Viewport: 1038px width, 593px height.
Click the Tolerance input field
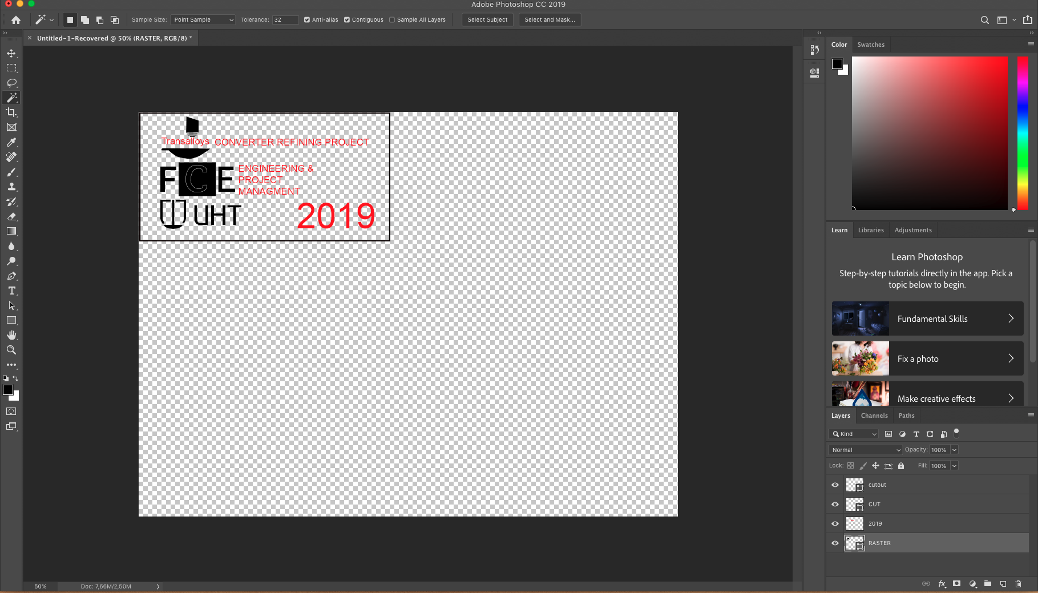pyautogui.click(x=285, y=20)
